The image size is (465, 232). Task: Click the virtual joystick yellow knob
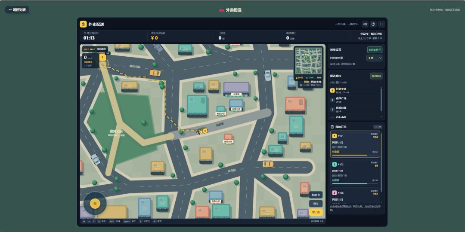click(x=95, y=204)
